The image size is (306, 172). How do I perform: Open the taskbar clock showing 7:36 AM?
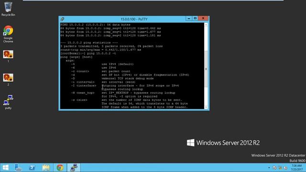[x=296, y=168]
